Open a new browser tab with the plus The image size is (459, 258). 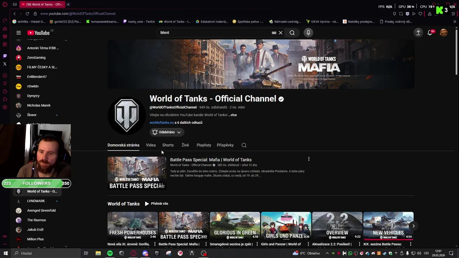[x=68, y=4]
